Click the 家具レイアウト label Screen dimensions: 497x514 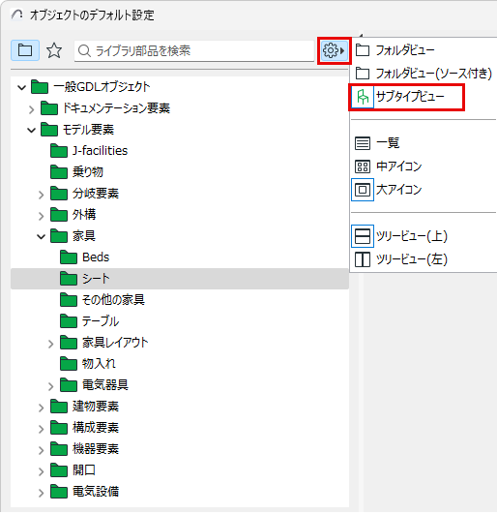(115, 343)
